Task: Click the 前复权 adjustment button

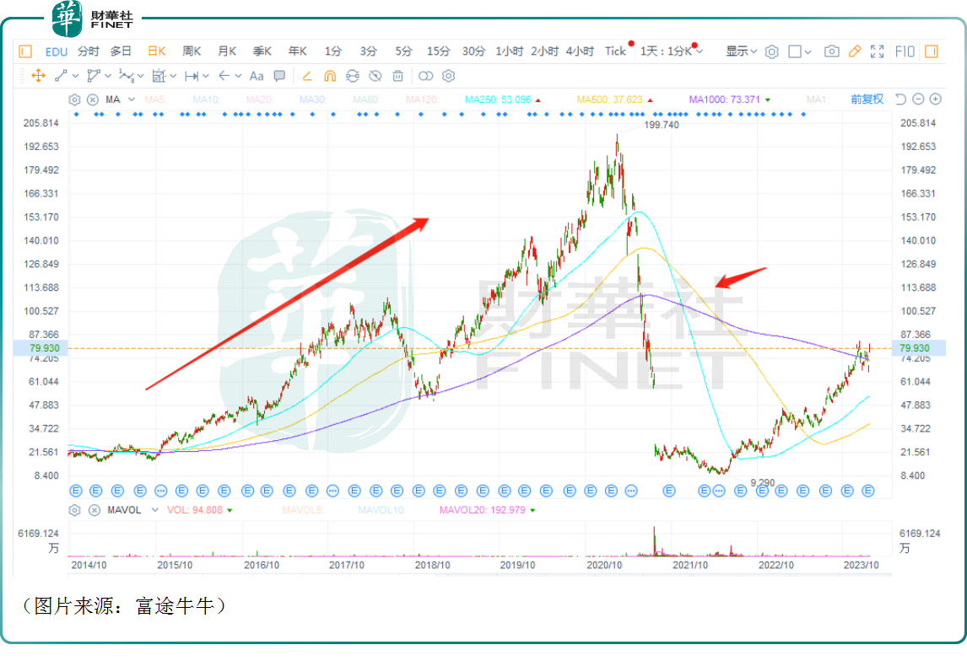Action: (x=867, y=99)
